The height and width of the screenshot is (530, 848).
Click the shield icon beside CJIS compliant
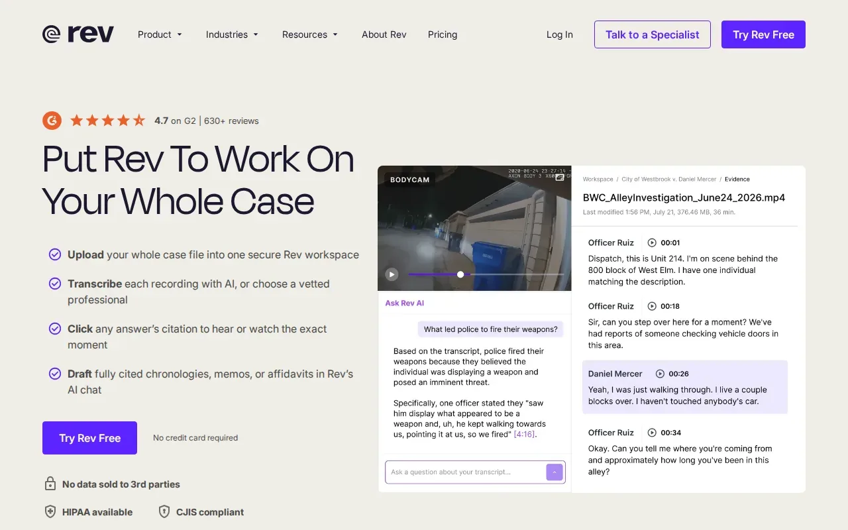(164, 511)
